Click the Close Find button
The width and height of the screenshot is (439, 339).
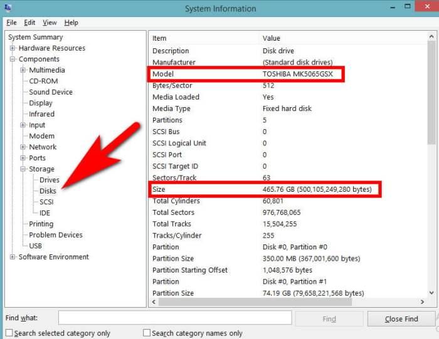(401, 319)
